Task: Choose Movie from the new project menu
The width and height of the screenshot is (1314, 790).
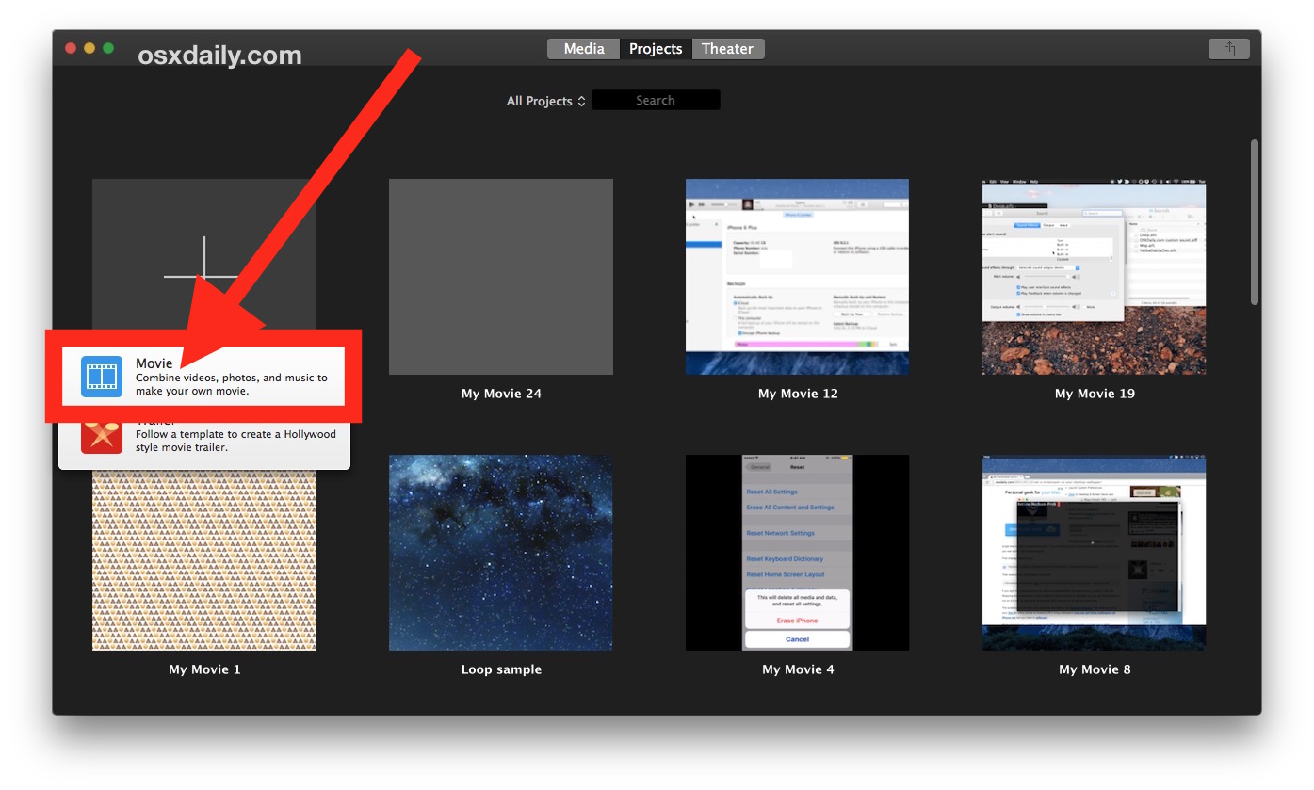Action: click(x=204, y=377)
